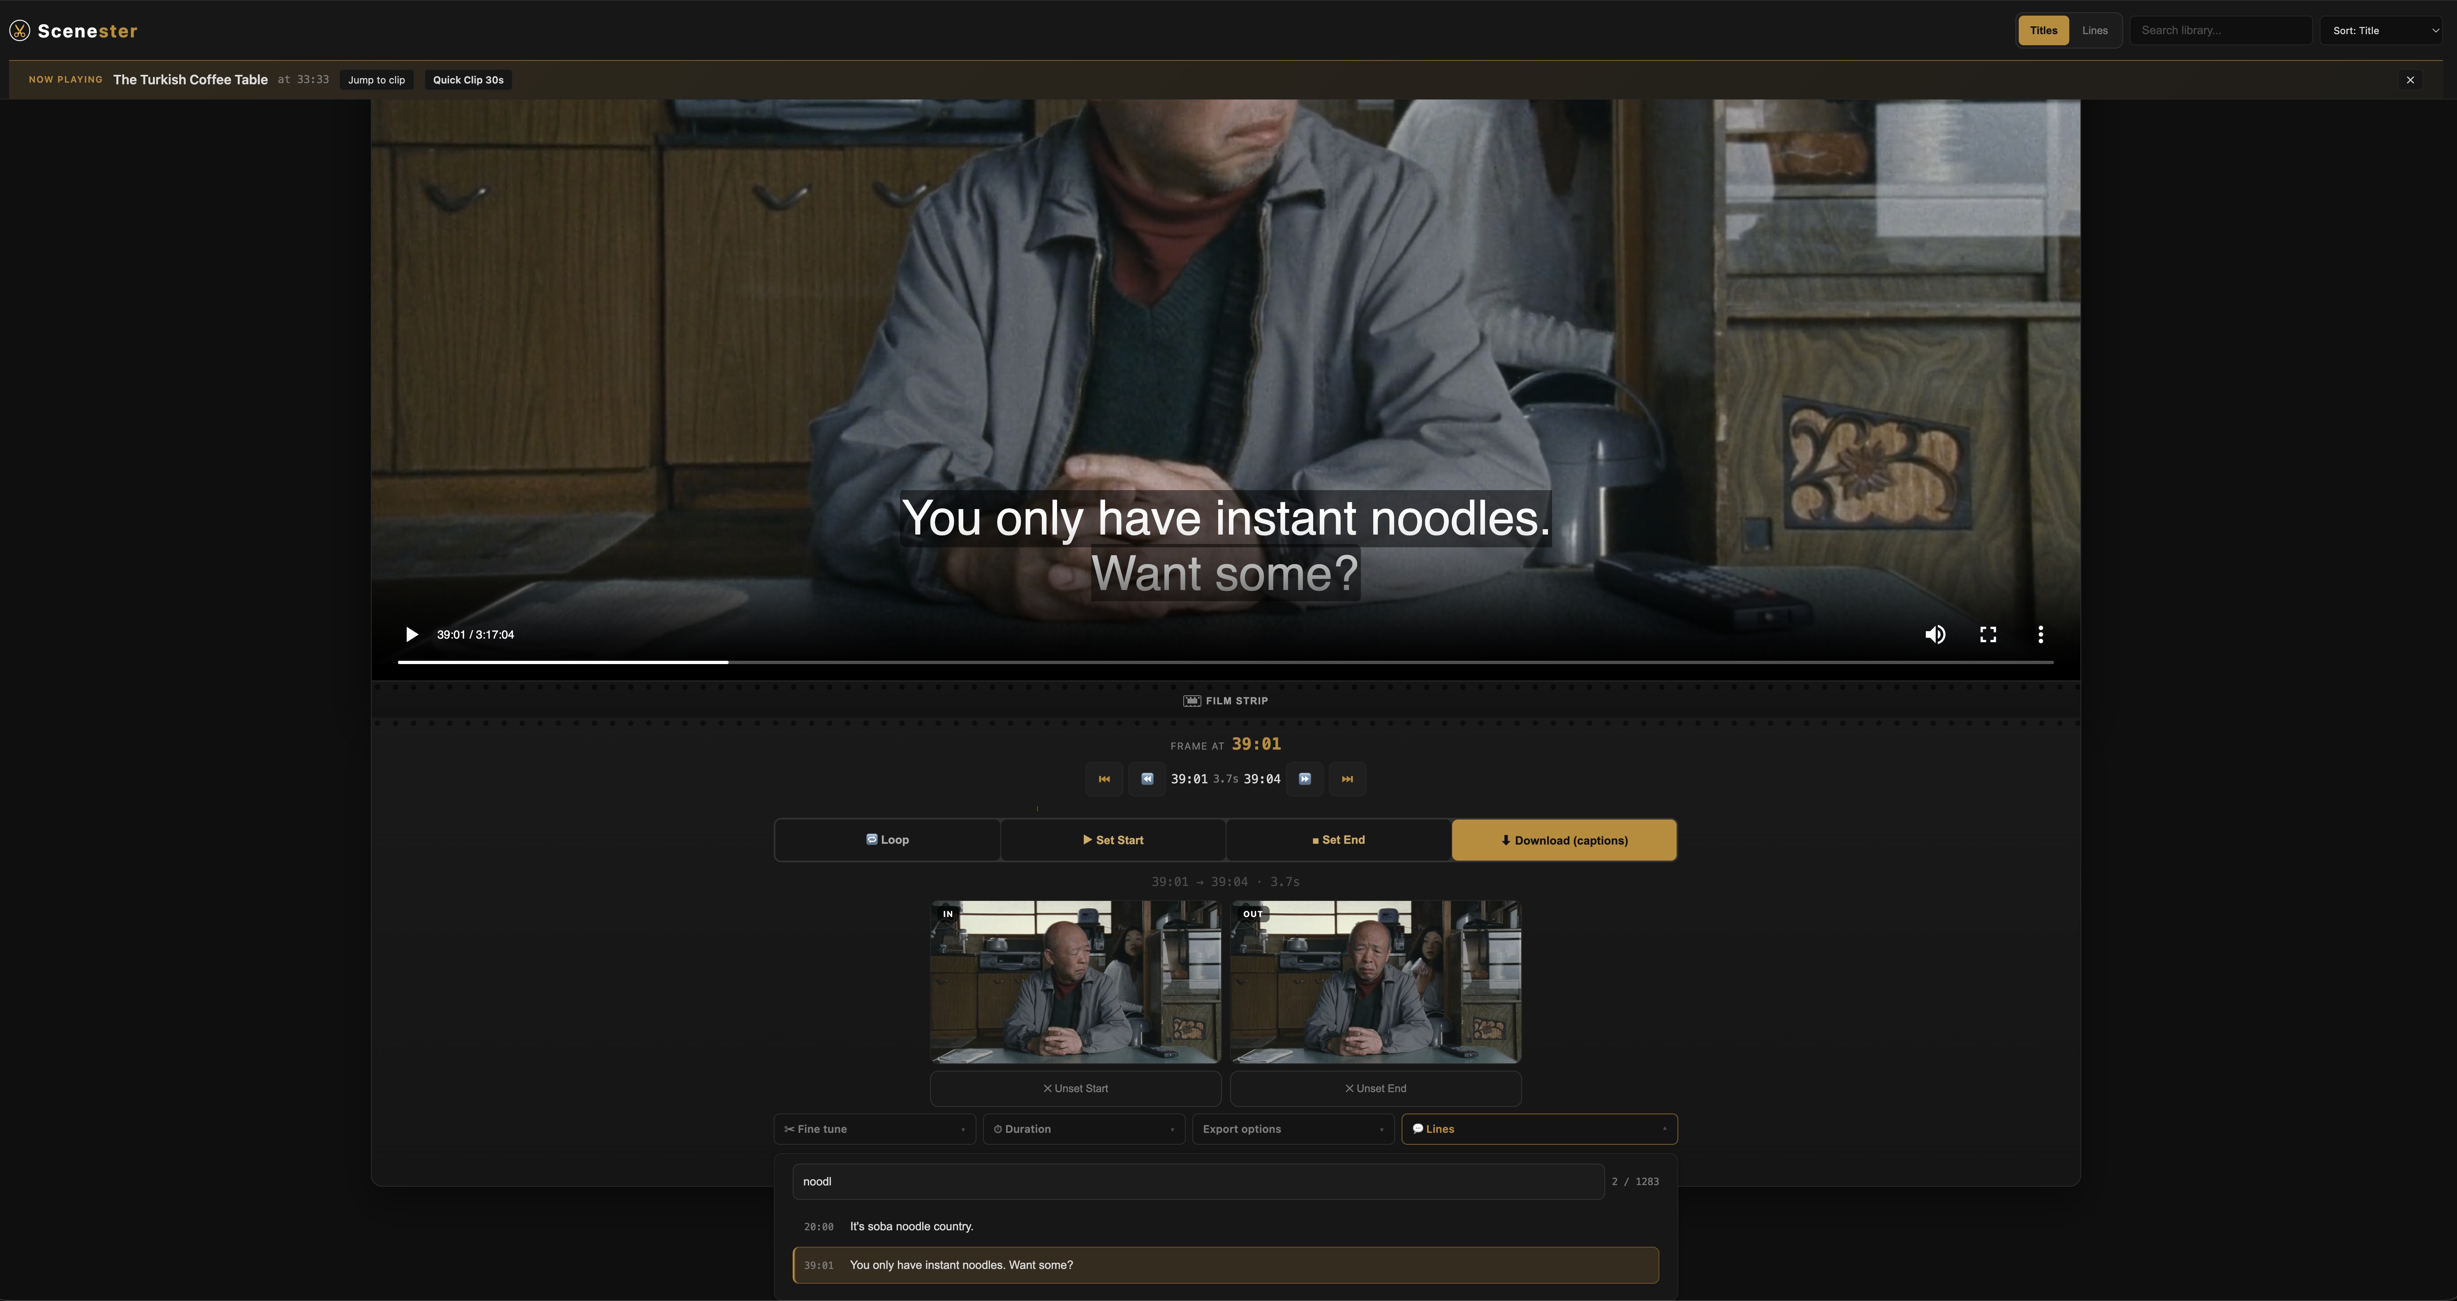Click 'The Turkish Coffee Table' now playing title
The image size is (2457, 1301).
click(191, 80)
